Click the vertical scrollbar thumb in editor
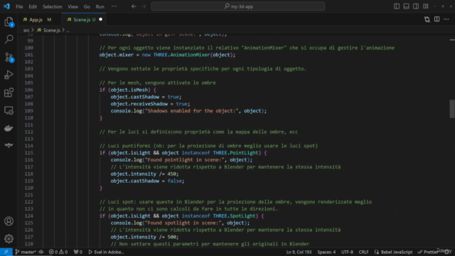The height and width of the screenshot is (256, 455). [452, 109]
